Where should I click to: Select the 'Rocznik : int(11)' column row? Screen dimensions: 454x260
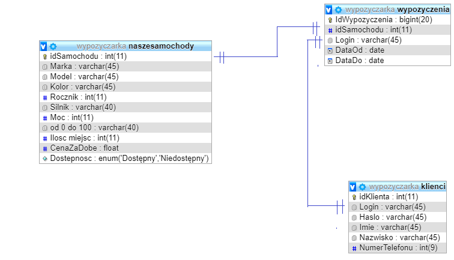click(126, 97)
